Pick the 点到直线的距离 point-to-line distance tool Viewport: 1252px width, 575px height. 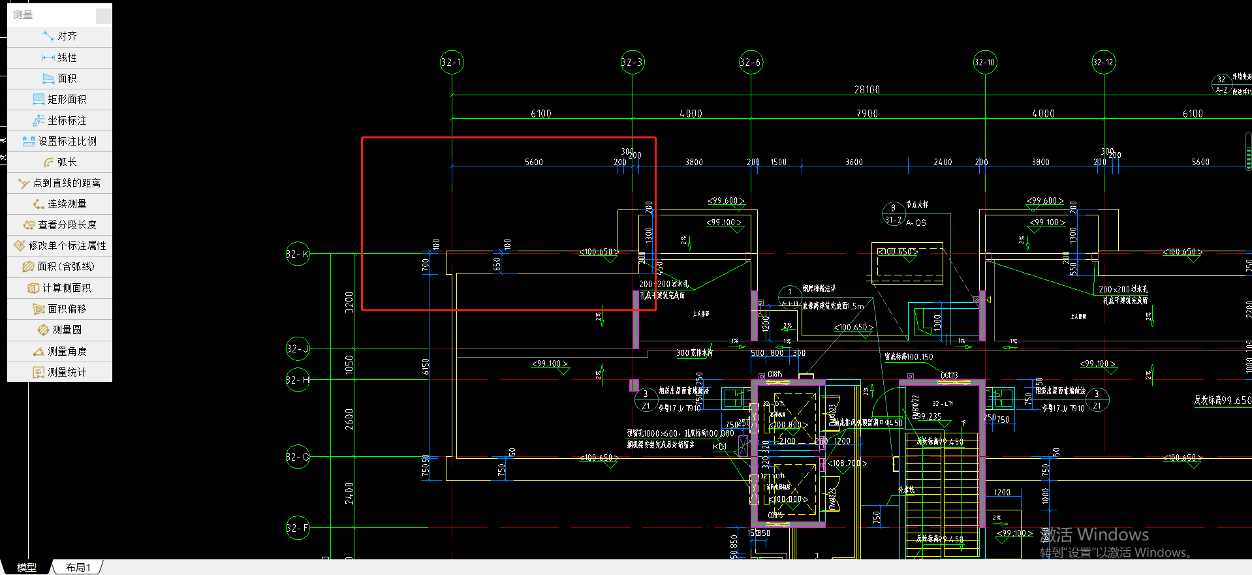click(x=59, y=183)
